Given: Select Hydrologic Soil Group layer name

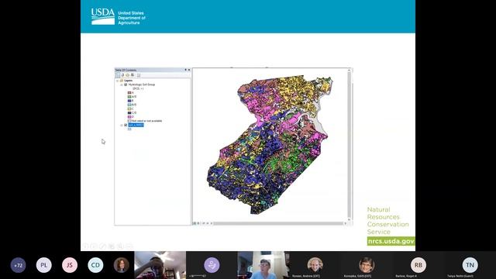Looking at the screenshot, I should [x=142, y=84].
